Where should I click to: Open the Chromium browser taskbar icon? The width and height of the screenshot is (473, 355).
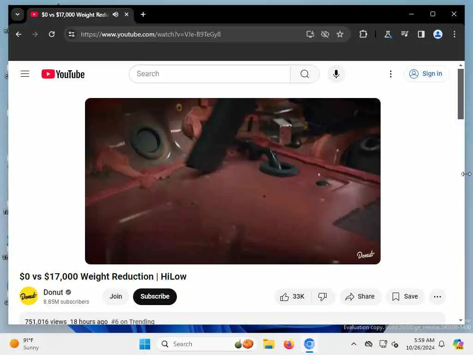309,344
